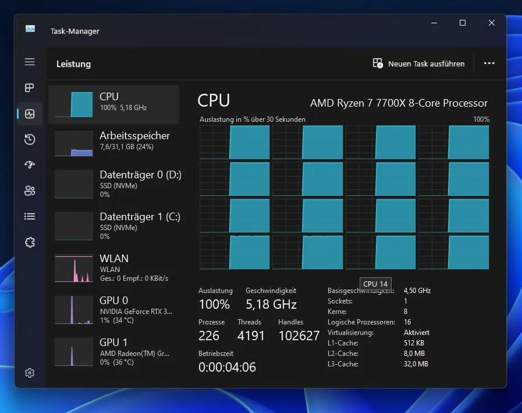The image size is (522, 413).
Task: Open the Processes page icon in sidebar
Action: click(x=30, y=87)
